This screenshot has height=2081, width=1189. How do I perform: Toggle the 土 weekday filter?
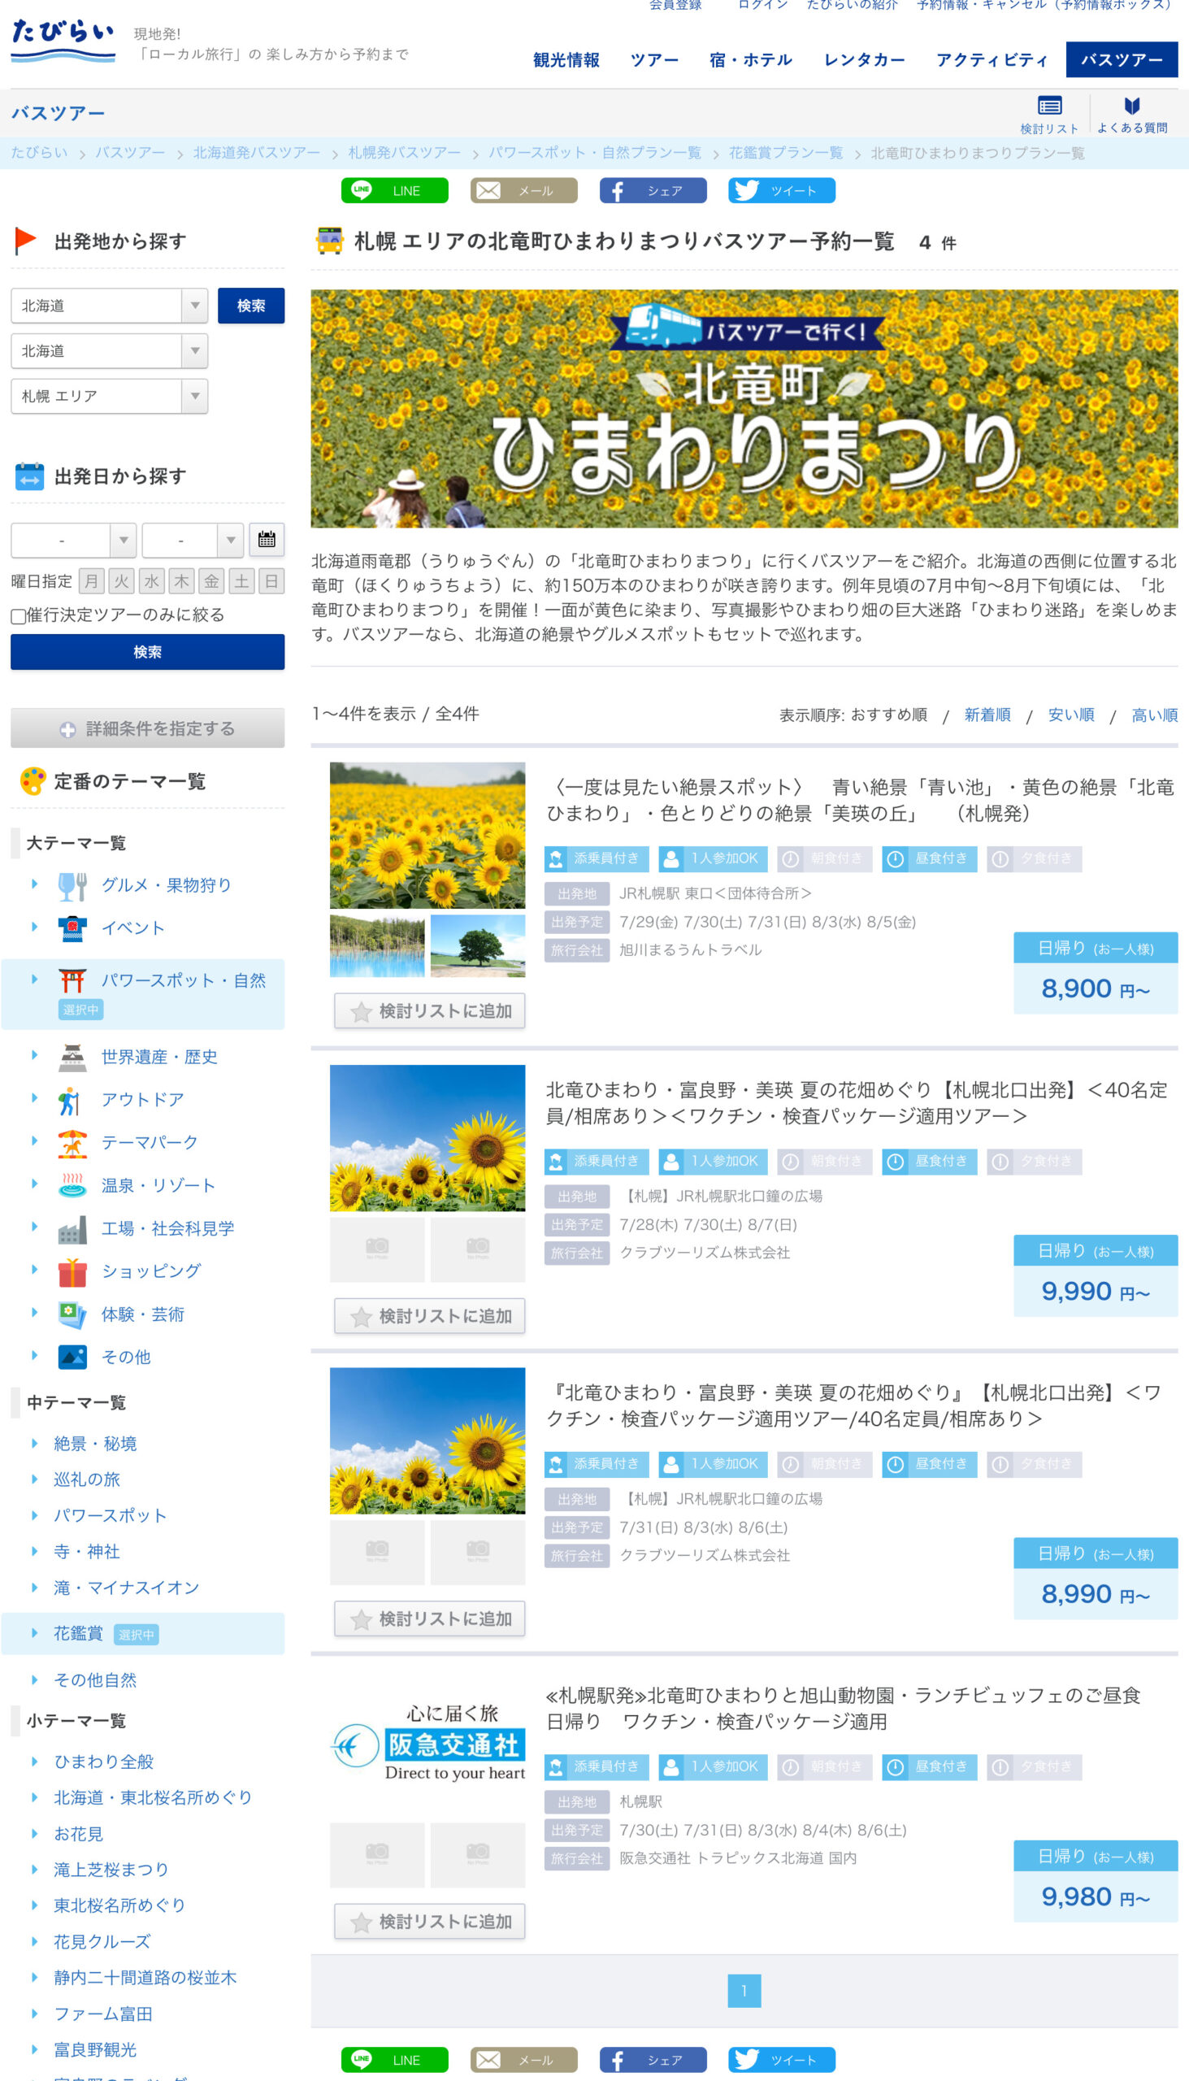[241, 581]
